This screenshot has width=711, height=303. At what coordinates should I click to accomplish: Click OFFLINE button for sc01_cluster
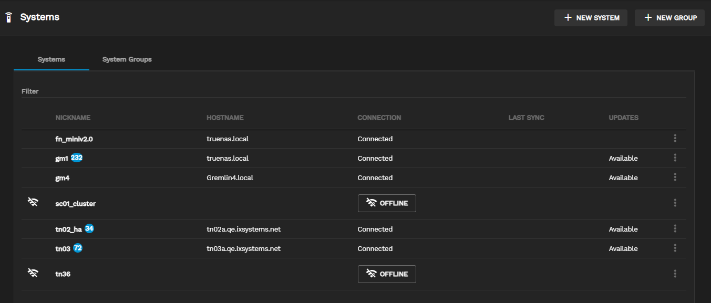pos(387,203)
